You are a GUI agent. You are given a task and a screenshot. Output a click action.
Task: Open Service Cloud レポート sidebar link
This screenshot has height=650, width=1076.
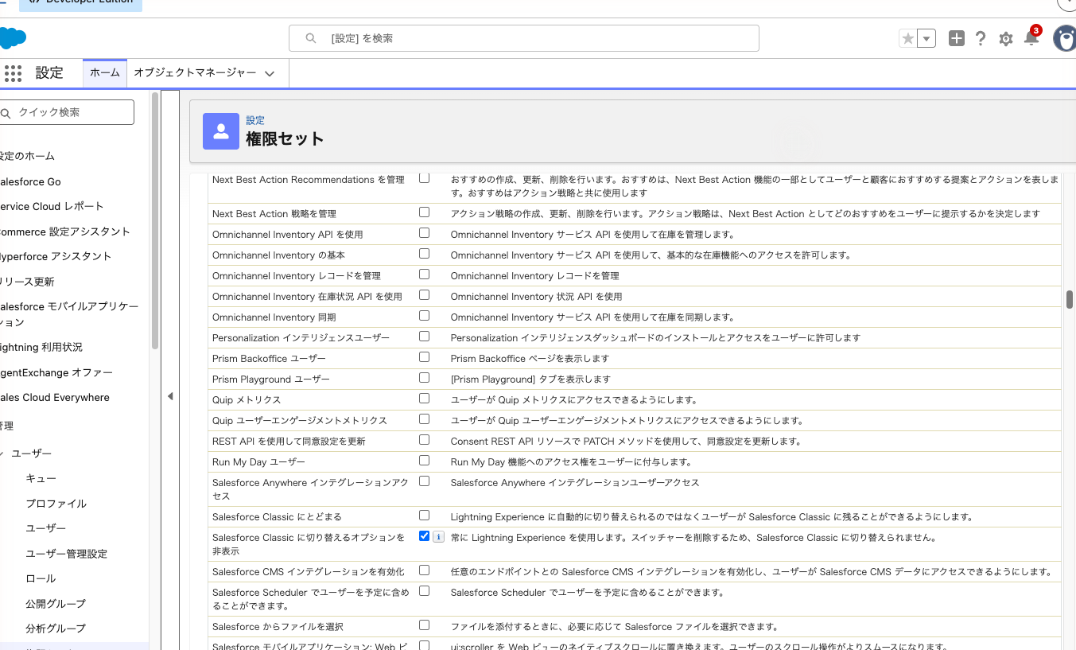52,206
